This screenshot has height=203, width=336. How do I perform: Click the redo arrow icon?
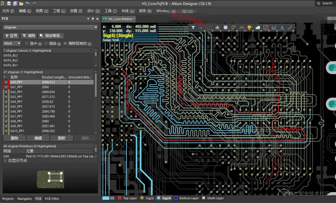(x=34, y=3)
